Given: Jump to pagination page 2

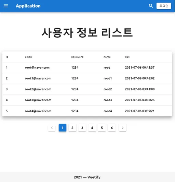Looking at the screenshot, I should pos(72,128).
